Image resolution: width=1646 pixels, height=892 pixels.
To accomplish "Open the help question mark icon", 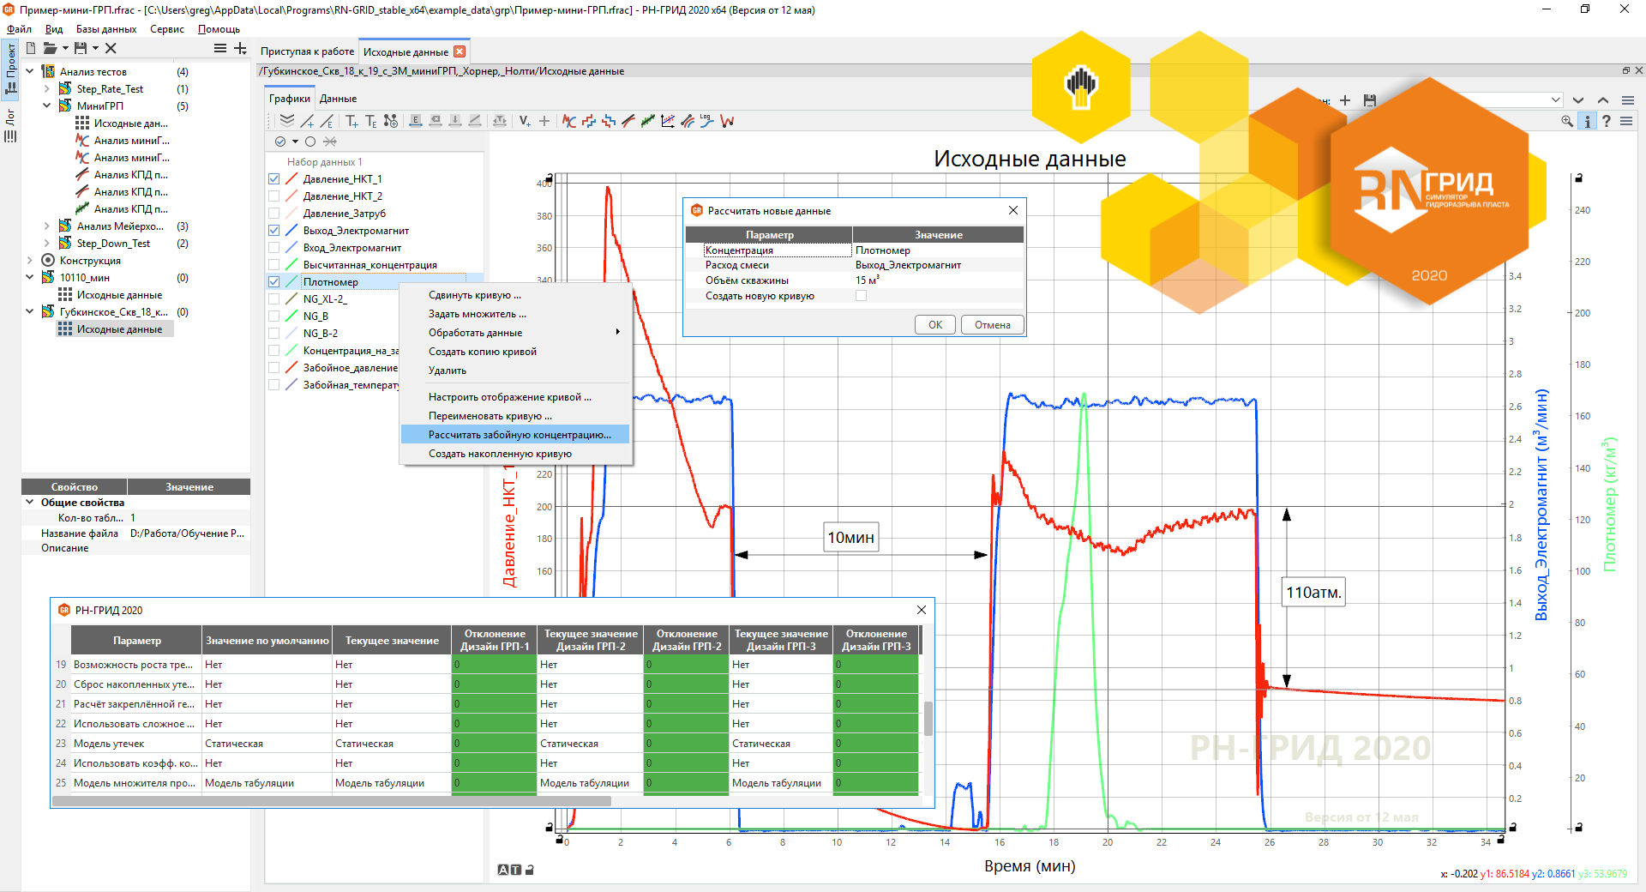I will 1607,121.
